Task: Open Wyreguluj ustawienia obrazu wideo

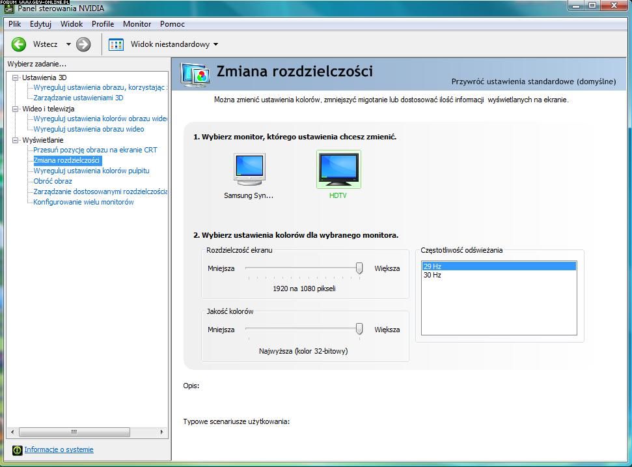Action: pos(89,129)
